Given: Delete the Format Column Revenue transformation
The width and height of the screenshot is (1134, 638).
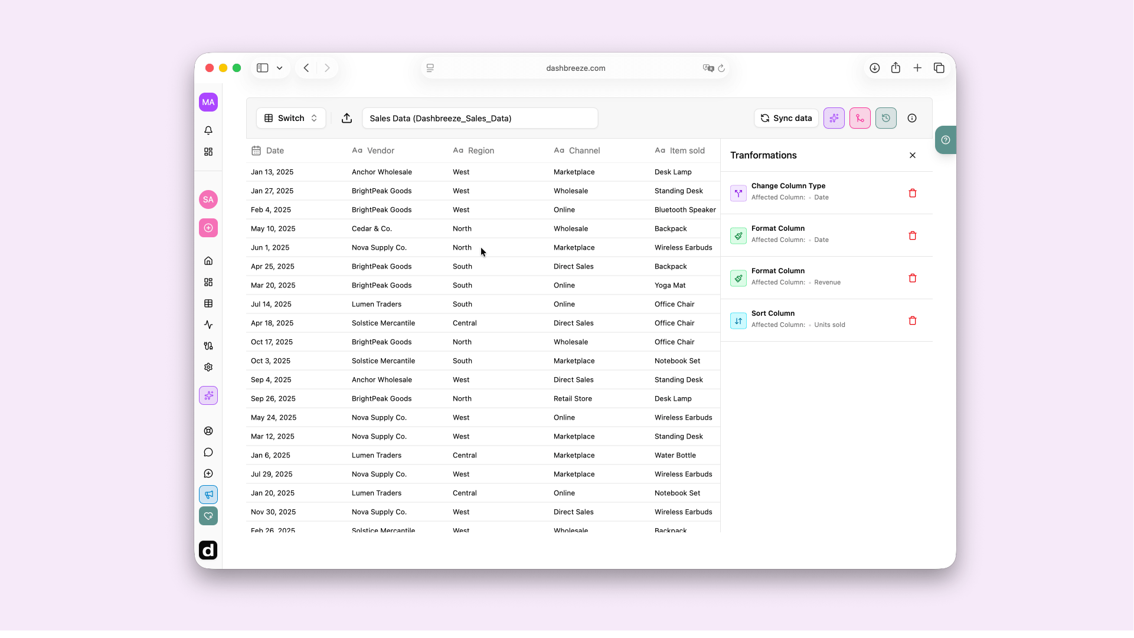Looking at the screenshot, I should [x=913, y=278].
